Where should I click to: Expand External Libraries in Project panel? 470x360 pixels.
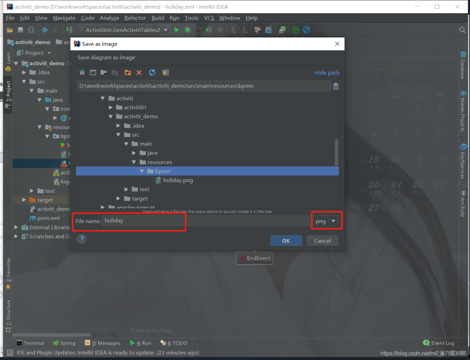point(16,227)
